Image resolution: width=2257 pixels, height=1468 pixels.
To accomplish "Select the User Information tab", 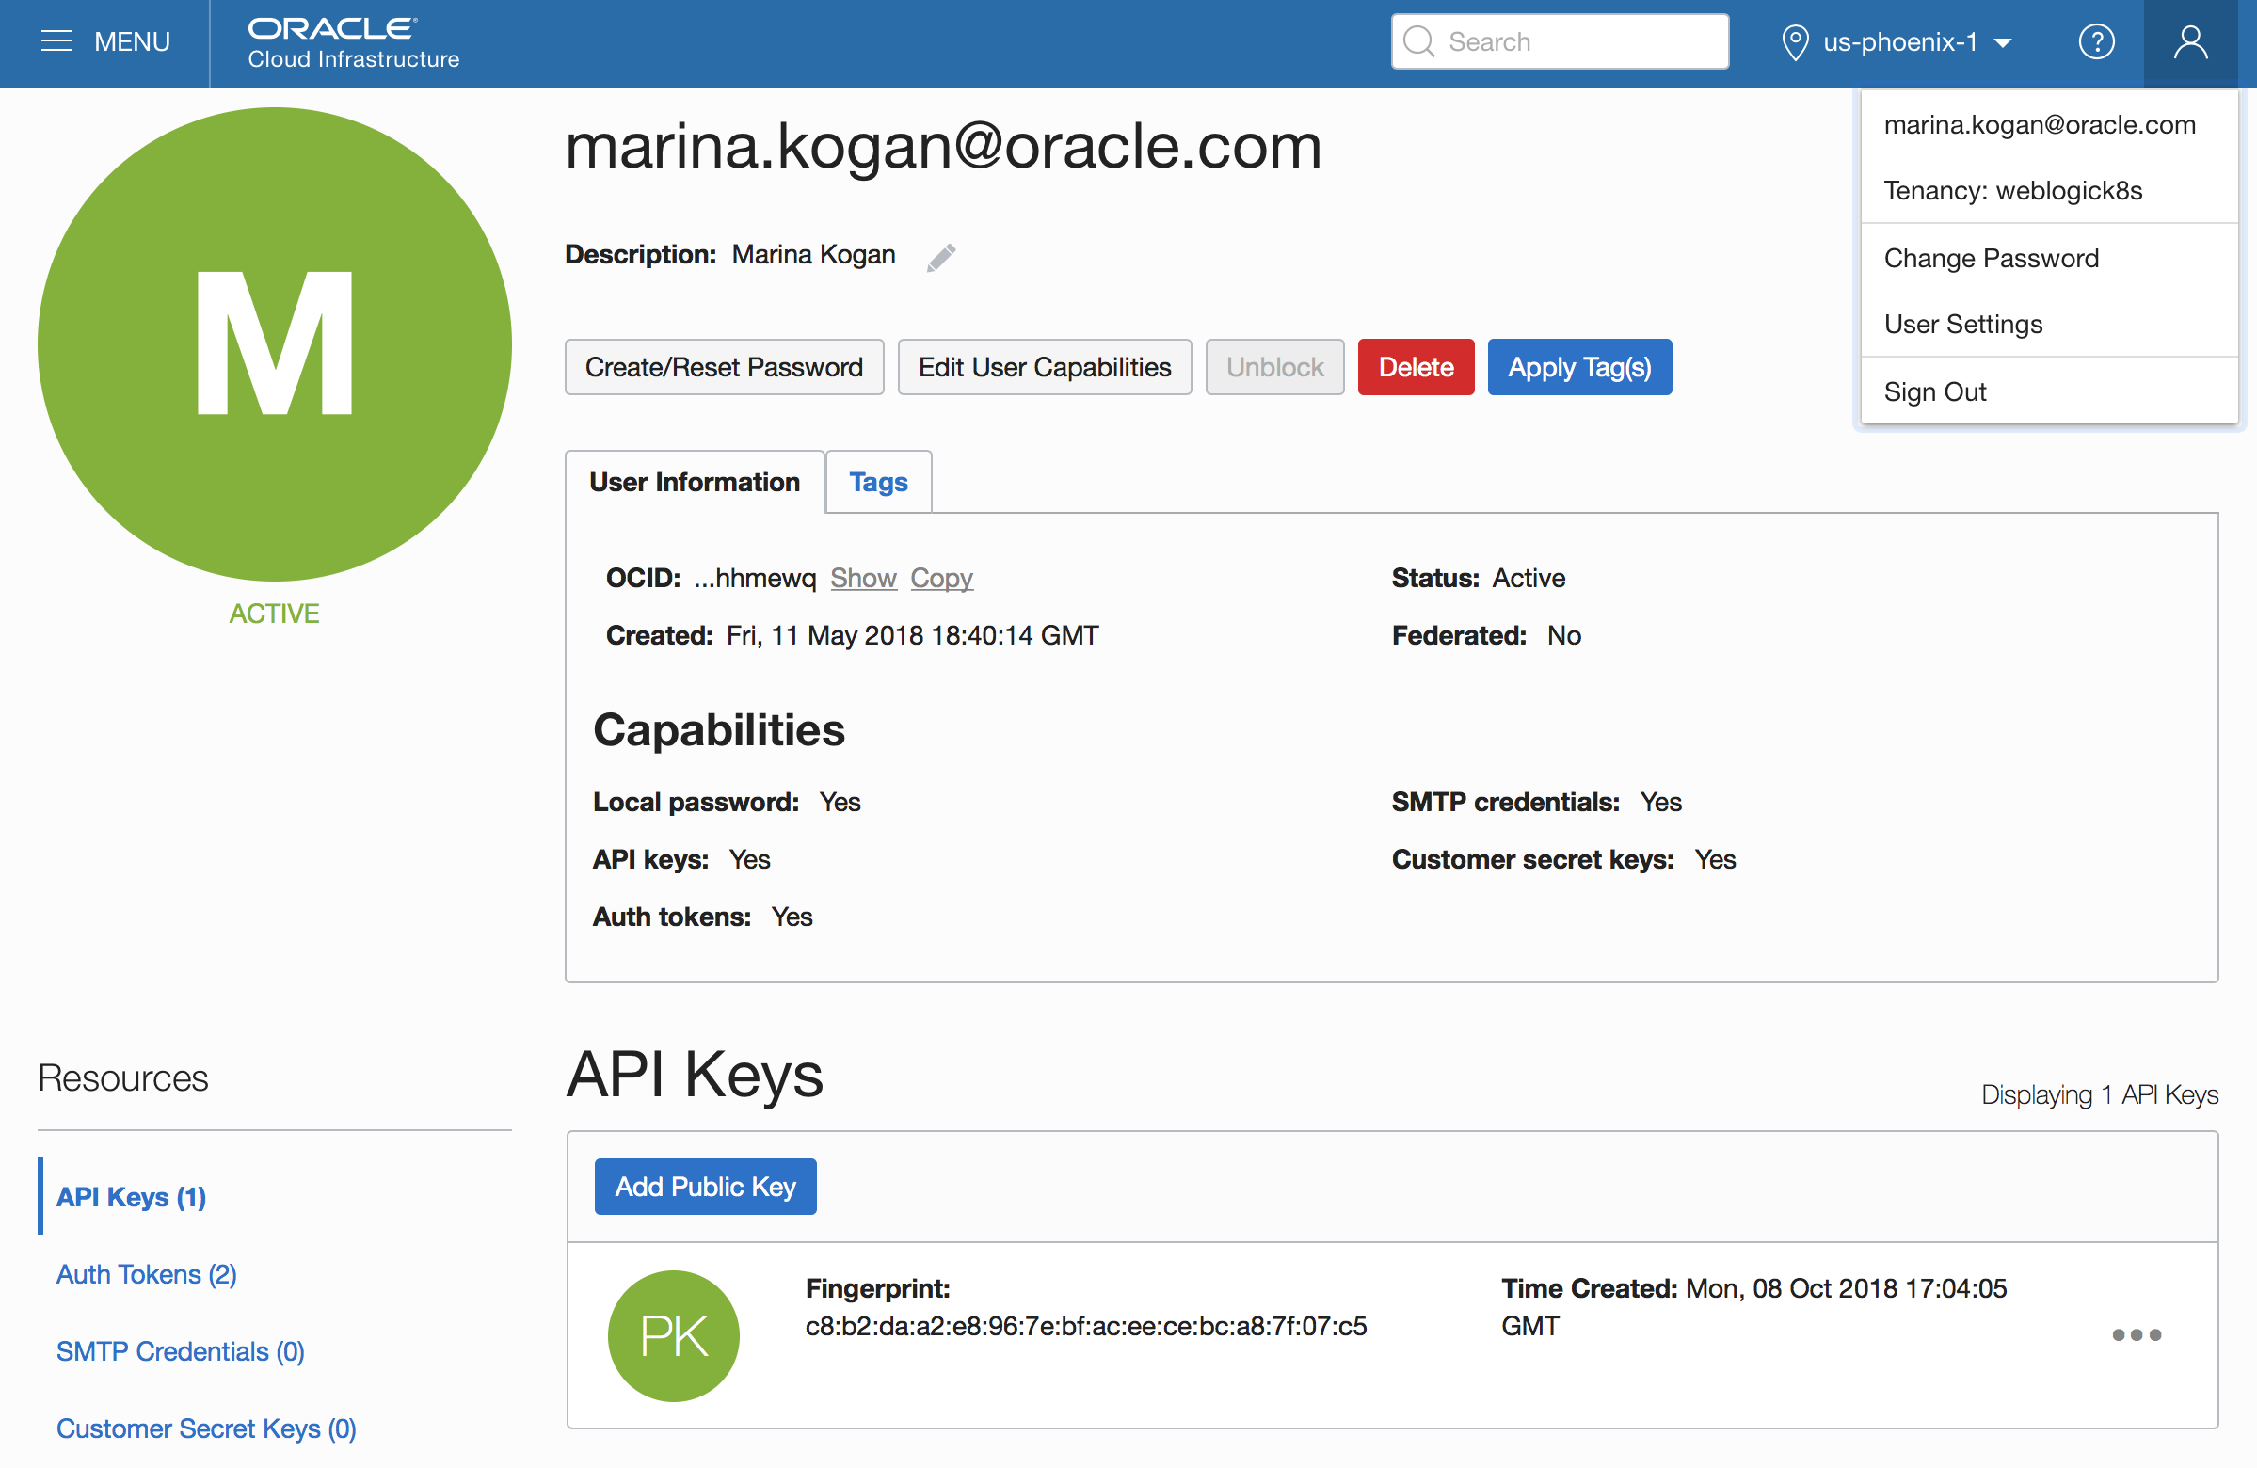I will click(x=695, y=482).
